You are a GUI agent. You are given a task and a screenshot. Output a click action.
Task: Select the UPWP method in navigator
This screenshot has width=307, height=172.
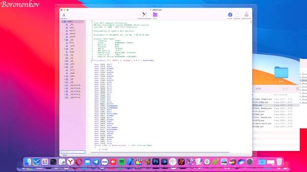pyautogui.click(x=72, y=37)
